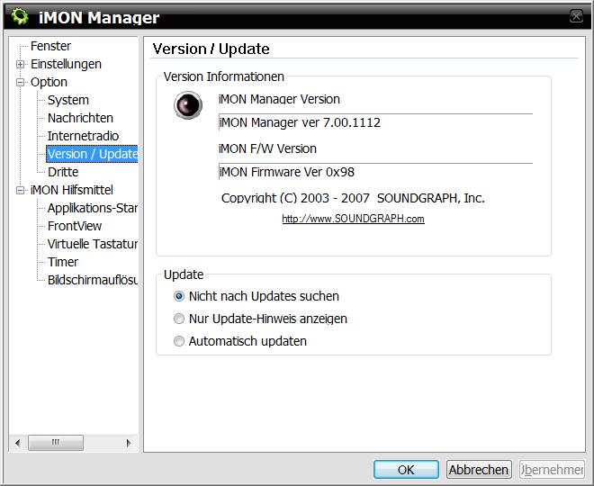594x486 pixels.
Task: Open System under Option
Action: pos(68,100)
